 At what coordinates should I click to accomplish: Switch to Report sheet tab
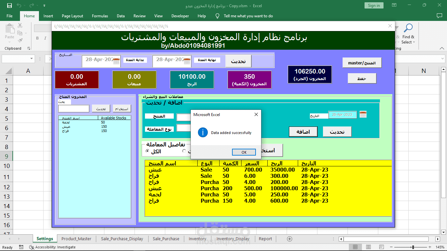click(265, 239)
